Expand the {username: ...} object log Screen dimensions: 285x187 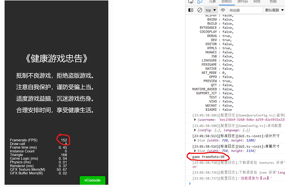click(195, 120)
